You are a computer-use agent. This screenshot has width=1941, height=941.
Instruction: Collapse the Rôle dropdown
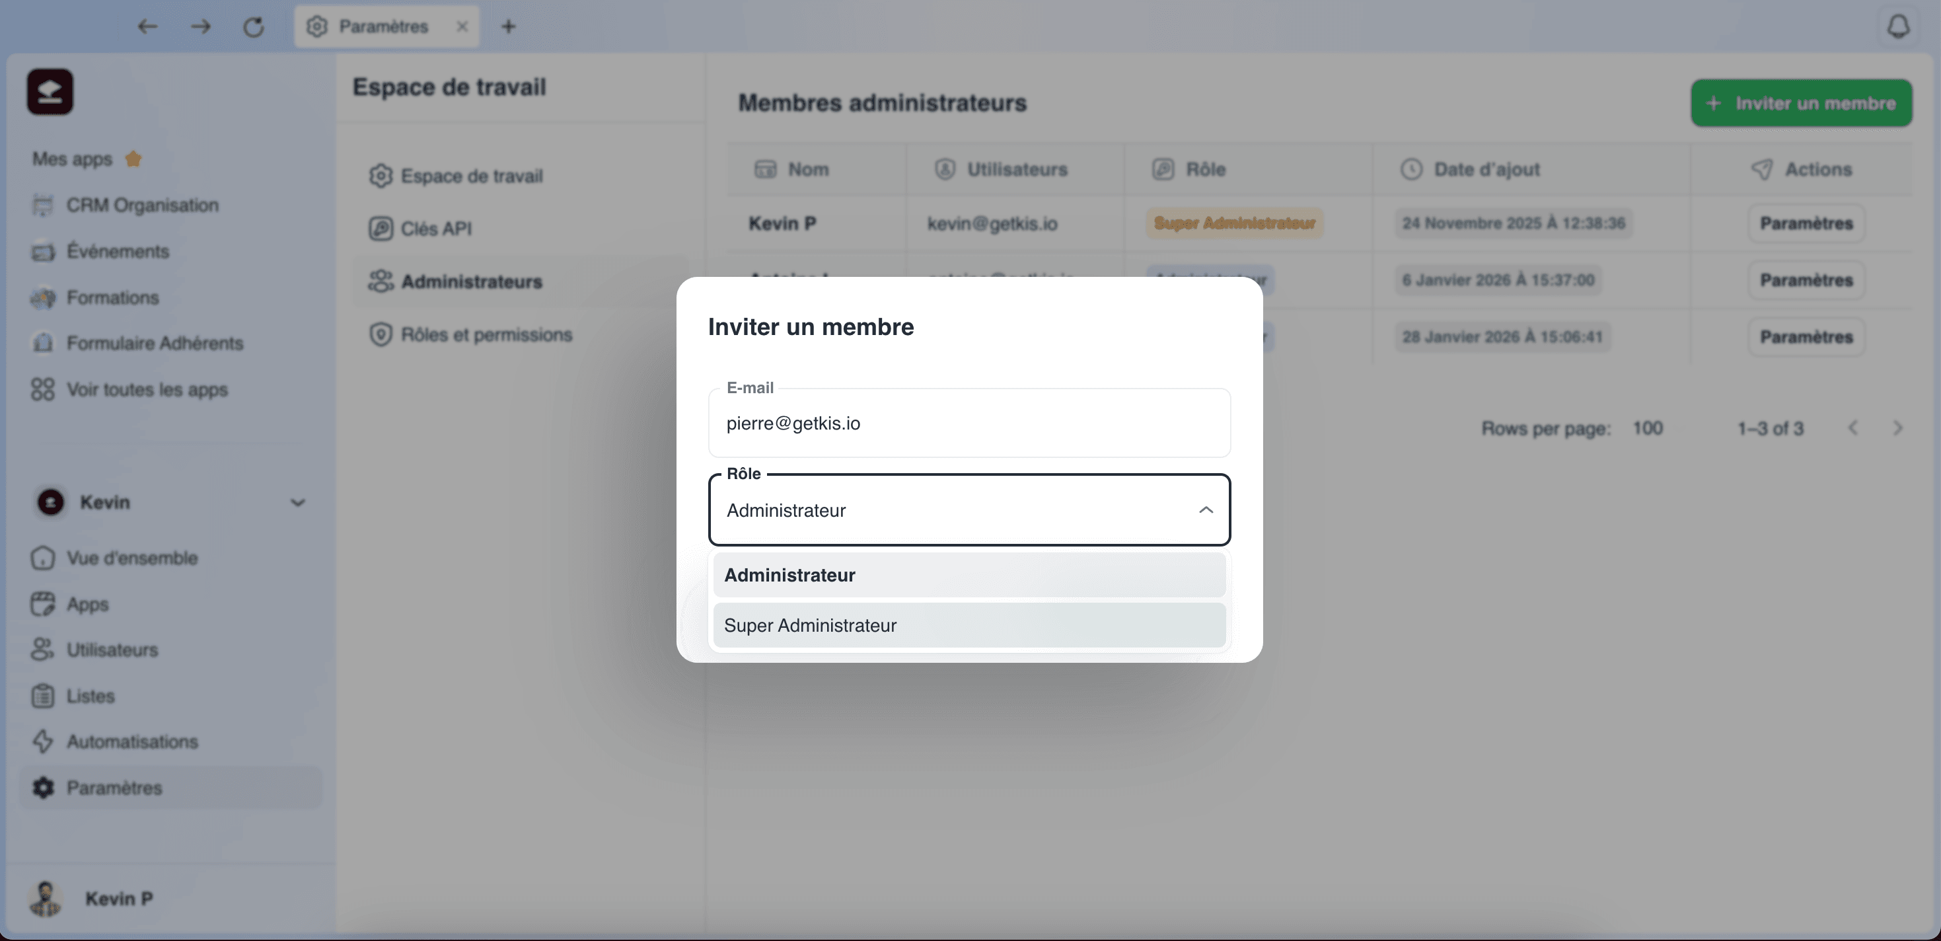(x=1206, y=510)
